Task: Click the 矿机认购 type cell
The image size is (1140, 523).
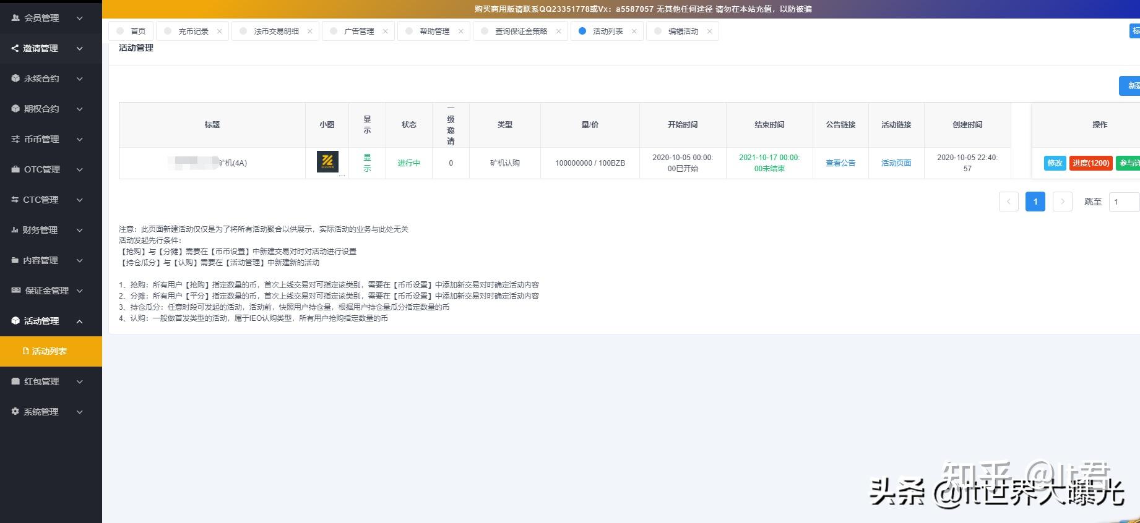Action: [505, 163]
